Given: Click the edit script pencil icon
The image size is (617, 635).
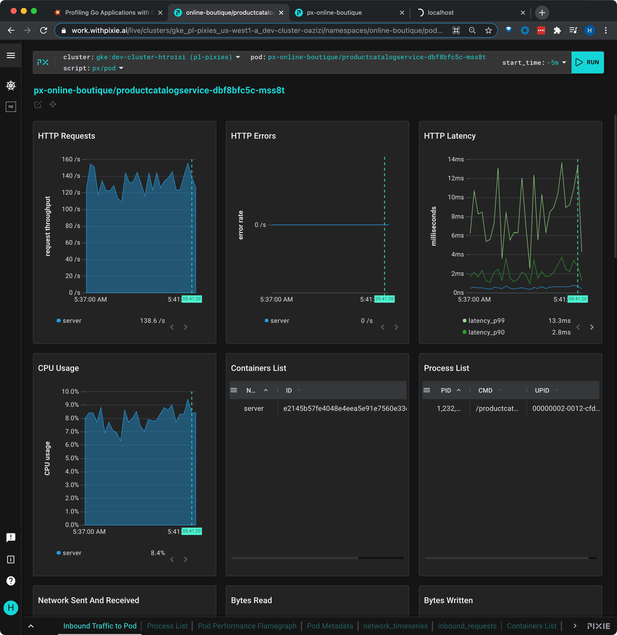Looking at the screenshot, I should (x=38, y=104).
